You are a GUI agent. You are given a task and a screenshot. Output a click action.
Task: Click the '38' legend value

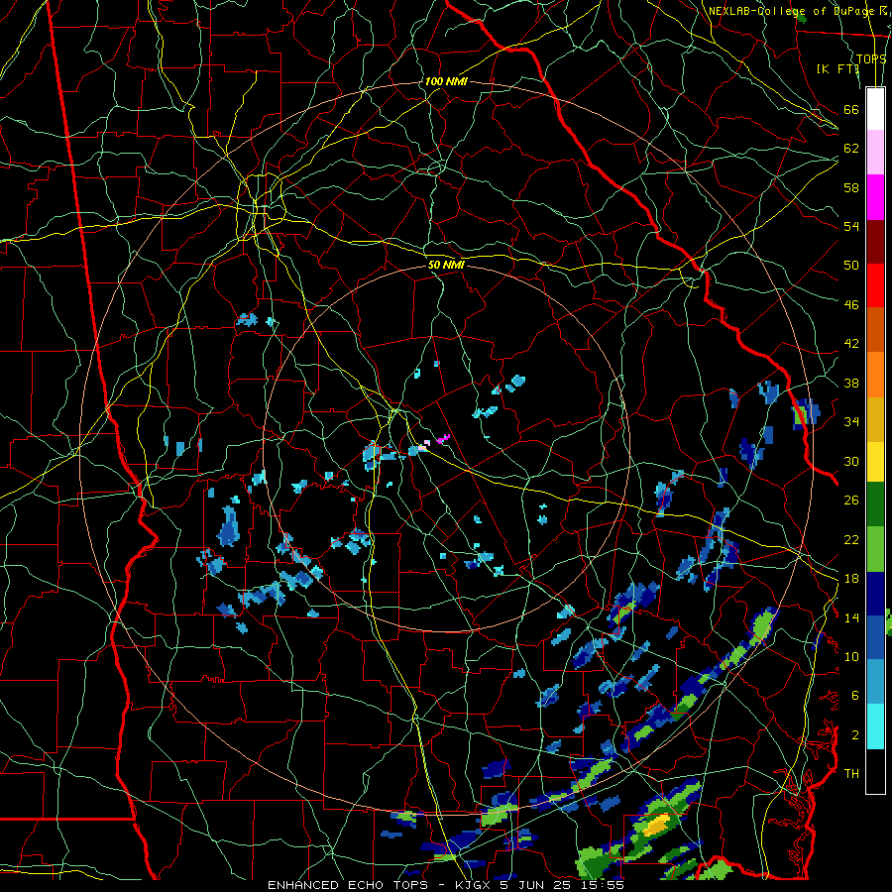pyautogui.click(x=851, y=384)
